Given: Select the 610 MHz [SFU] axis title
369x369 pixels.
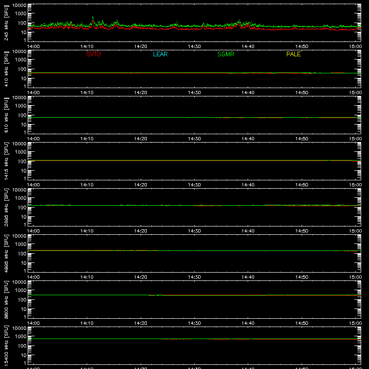Looking at the screenshot, I should [x=6, y=115].
